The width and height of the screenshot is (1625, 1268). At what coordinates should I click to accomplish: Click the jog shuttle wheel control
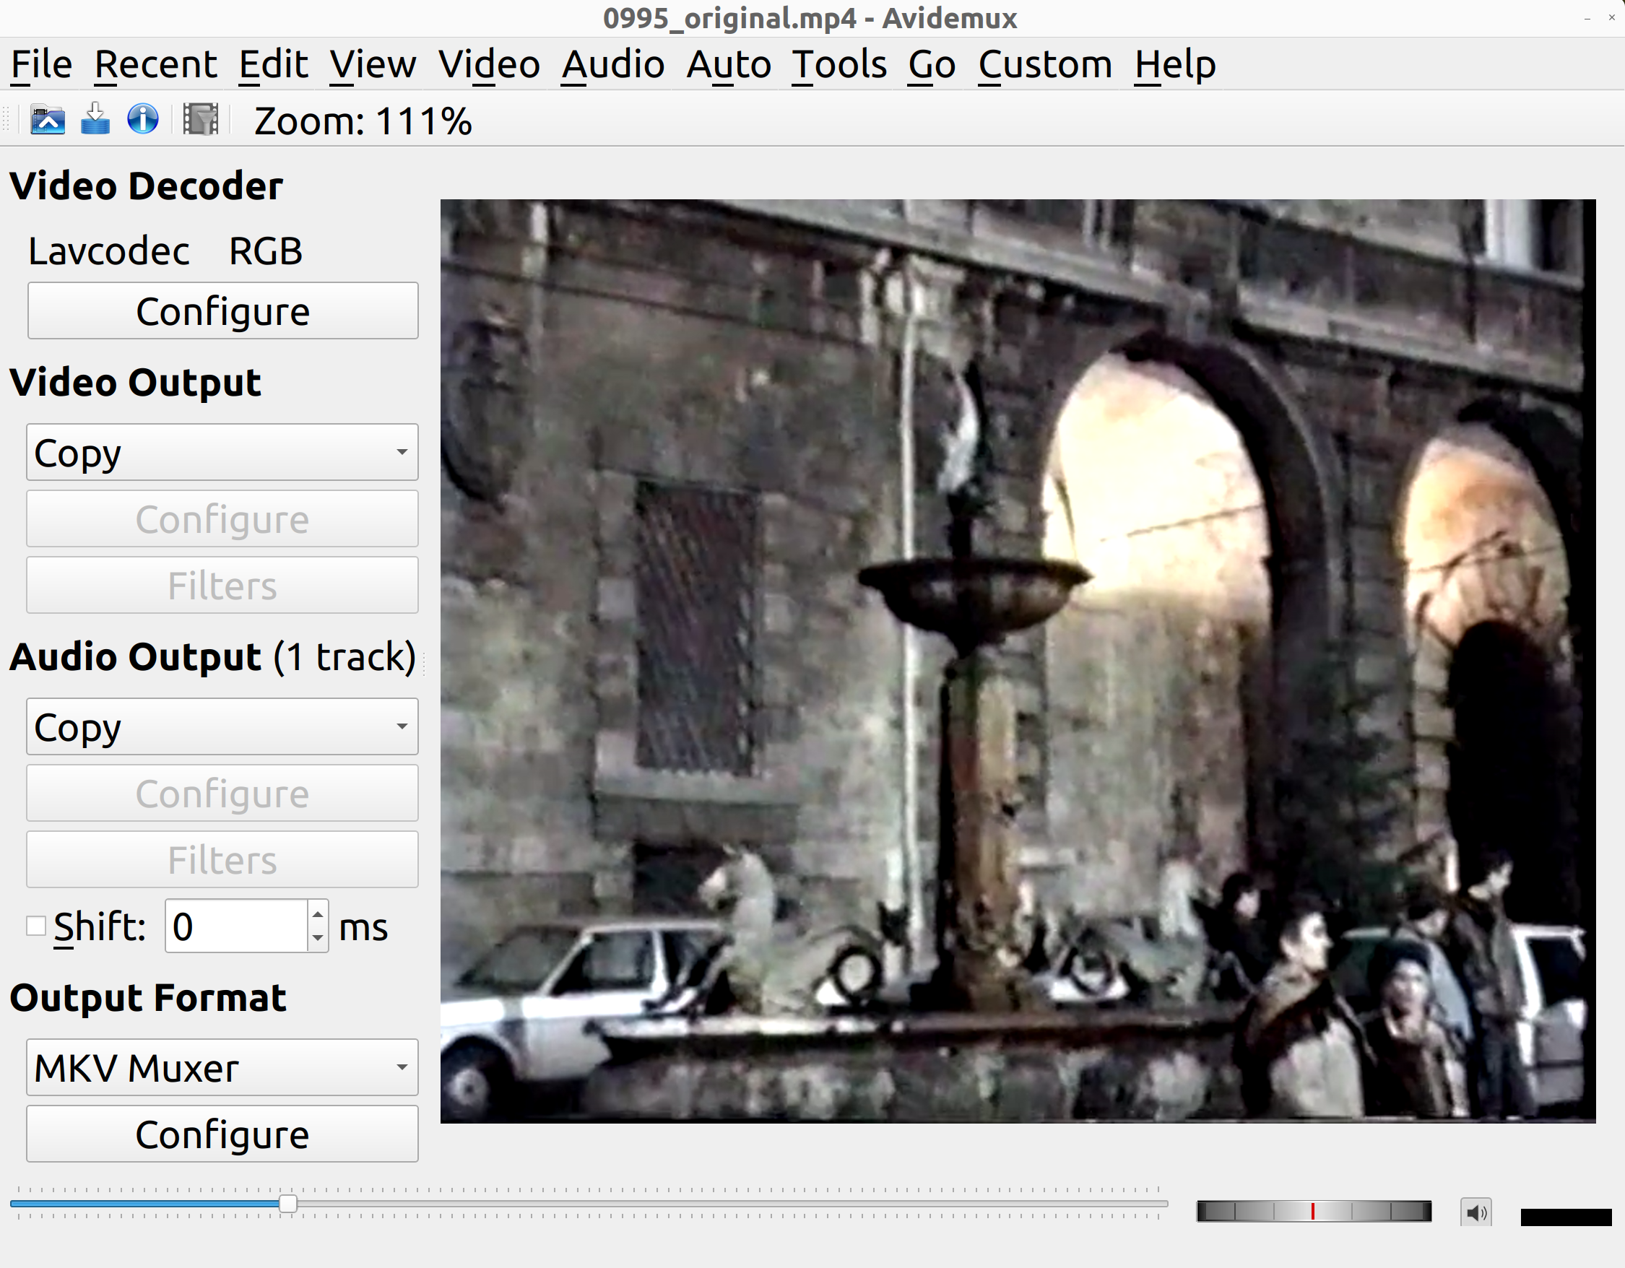tap(1313, 1212)
